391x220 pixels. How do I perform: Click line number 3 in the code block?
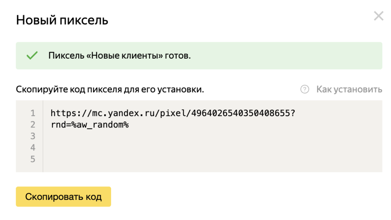(x=33, y=136)
